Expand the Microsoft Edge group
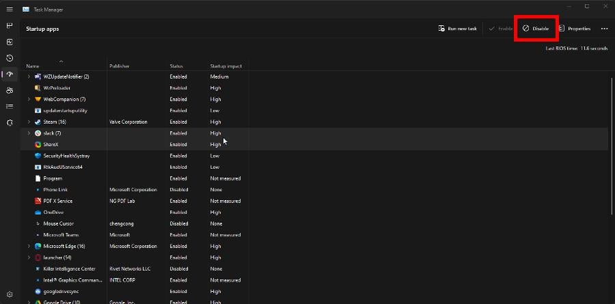 [x=29, y=247]
